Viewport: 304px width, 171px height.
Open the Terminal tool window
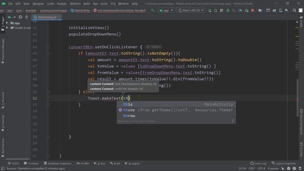point(31,163)
